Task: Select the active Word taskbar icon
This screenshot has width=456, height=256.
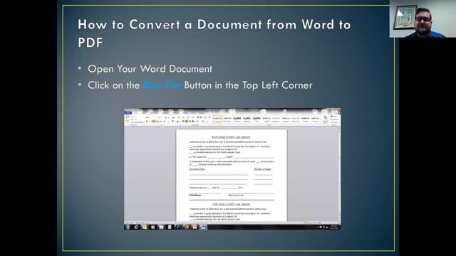Action: click(203, 227)
